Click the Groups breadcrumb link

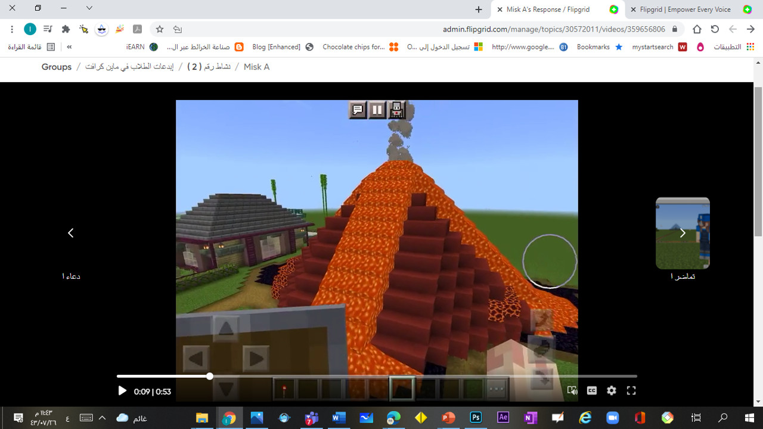tap(57, 67)
